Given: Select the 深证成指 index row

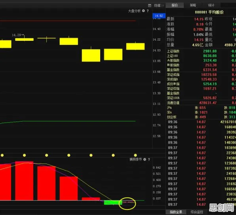Looking at the screenshot, I should [201, 74].
